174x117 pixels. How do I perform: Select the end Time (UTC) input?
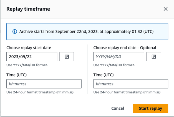point(131,84)
